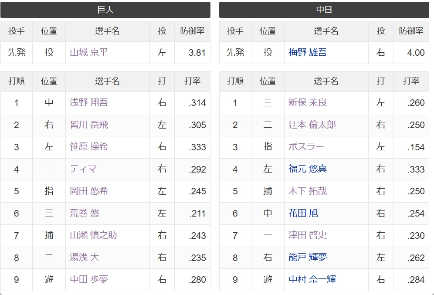Click the 浅野 翔吾 player link
Screen dimensions: 434x295
click(89, 103)
